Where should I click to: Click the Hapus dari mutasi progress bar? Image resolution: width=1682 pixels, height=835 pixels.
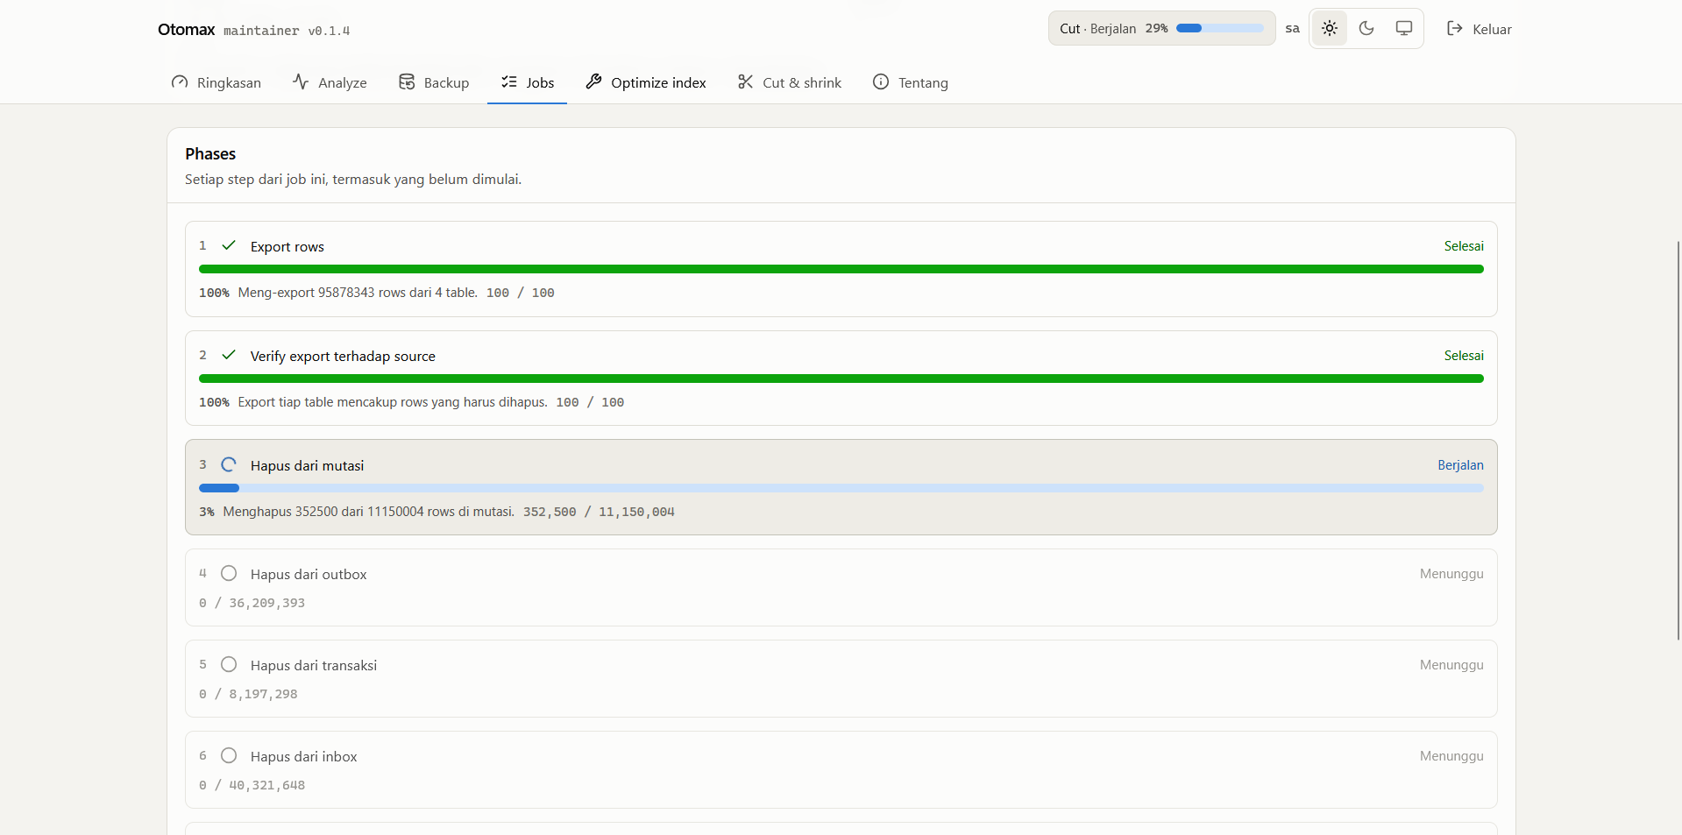841,488
